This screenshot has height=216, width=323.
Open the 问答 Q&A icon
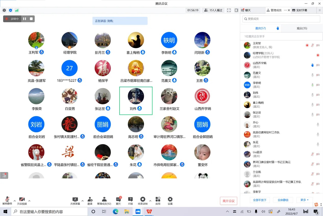(x=130, y=201)
